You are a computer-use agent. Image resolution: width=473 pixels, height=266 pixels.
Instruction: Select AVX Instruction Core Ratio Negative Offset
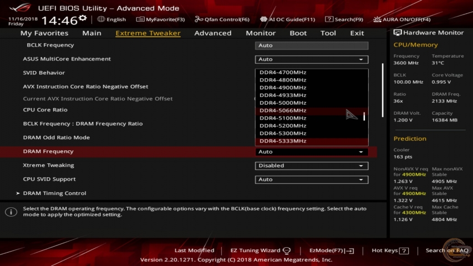85,86
